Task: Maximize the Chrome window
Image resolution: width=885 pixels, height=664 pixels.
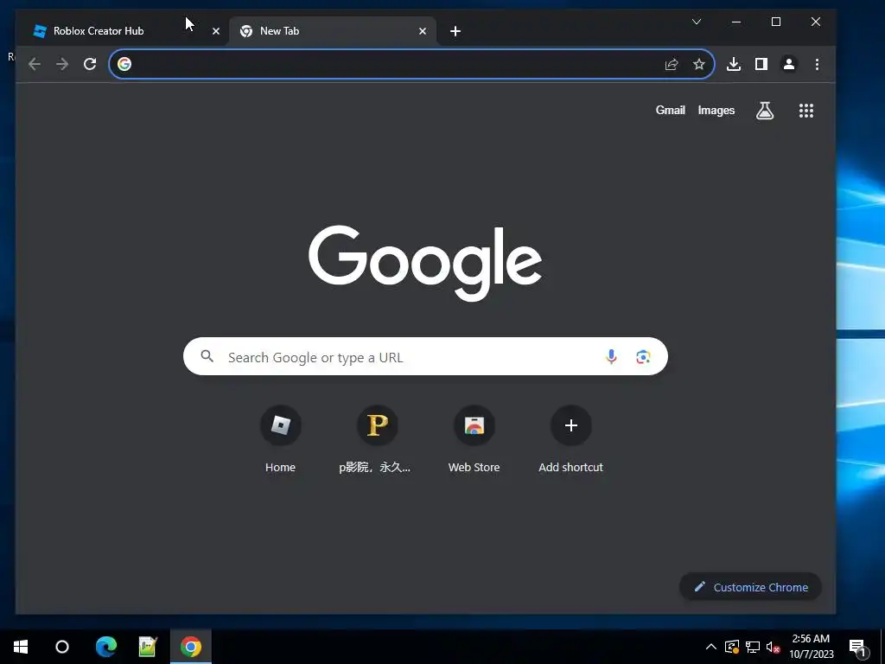Action: [x=776, y=22]
